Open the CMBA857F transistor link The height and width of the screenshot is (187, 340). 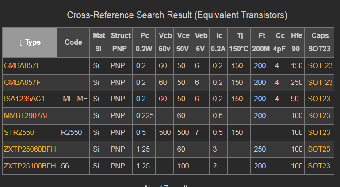[22, 82]
